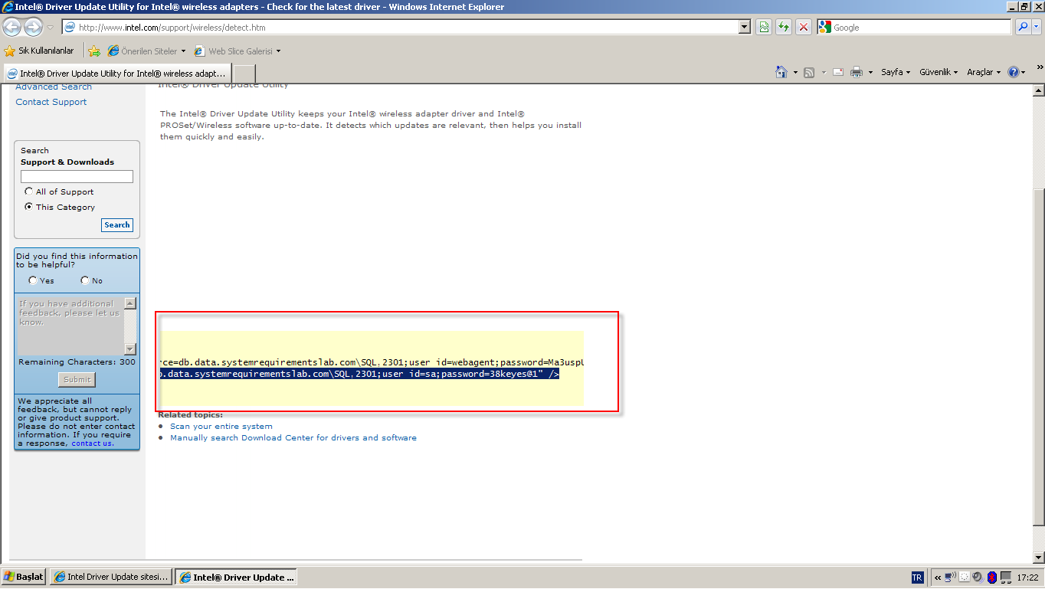This screenshot has height=589, width=1045.
Task: Choose No for helpful feedback
Action: pos(85,280)
